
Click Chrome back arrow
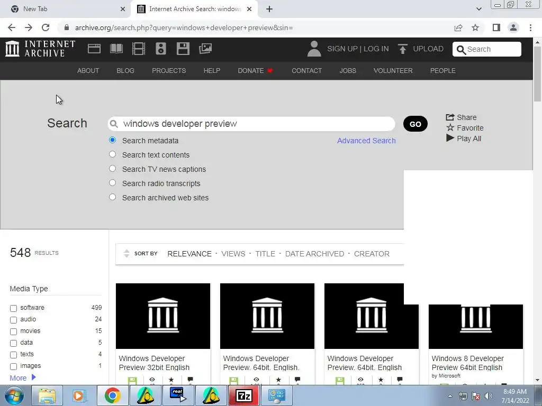(12, 27)
